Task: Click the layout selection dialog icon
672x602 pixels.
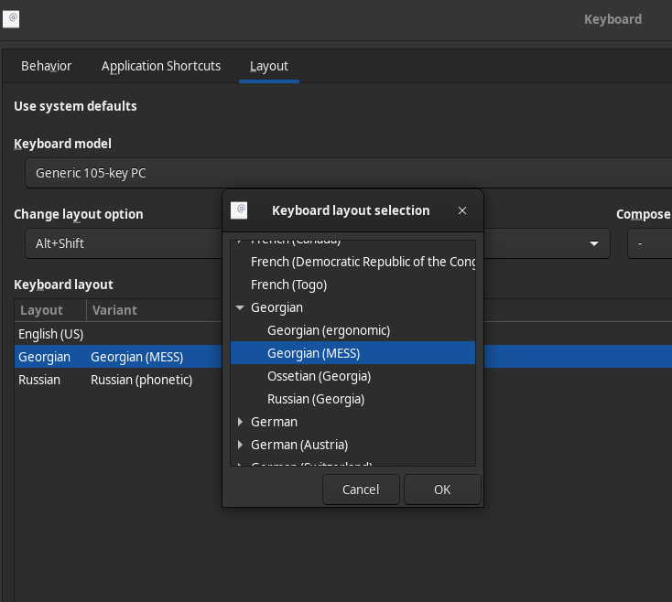Action: point(239,210)
